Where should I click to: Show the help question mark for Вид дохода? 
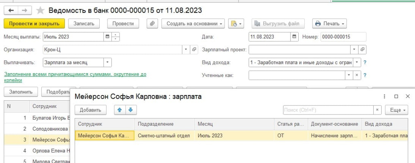pos(365,63)
